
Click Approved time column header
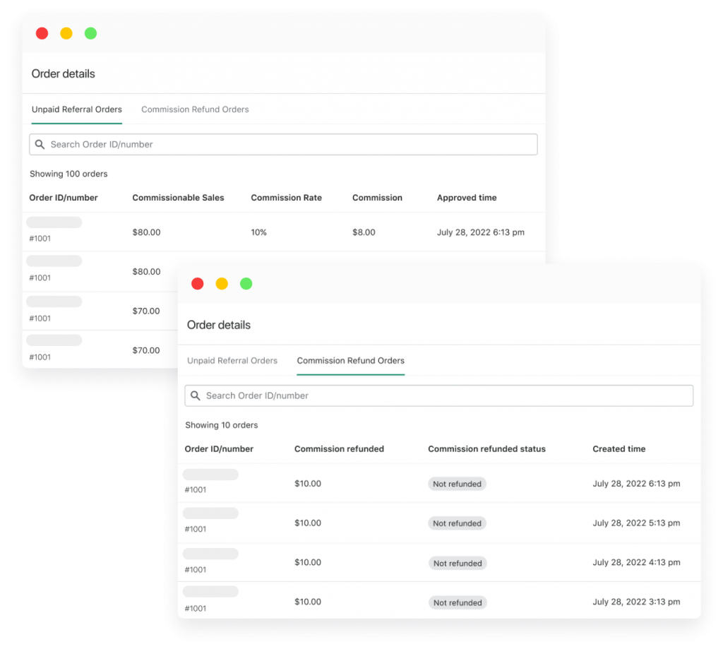pos(467,198)
